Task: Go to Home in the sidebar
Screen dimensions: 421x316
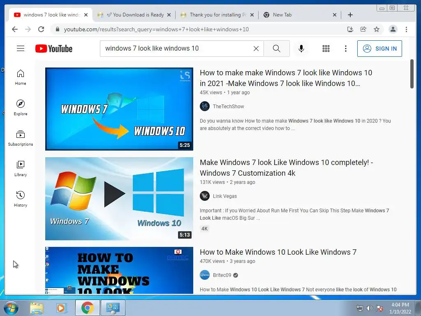Action: coord(21,77)
